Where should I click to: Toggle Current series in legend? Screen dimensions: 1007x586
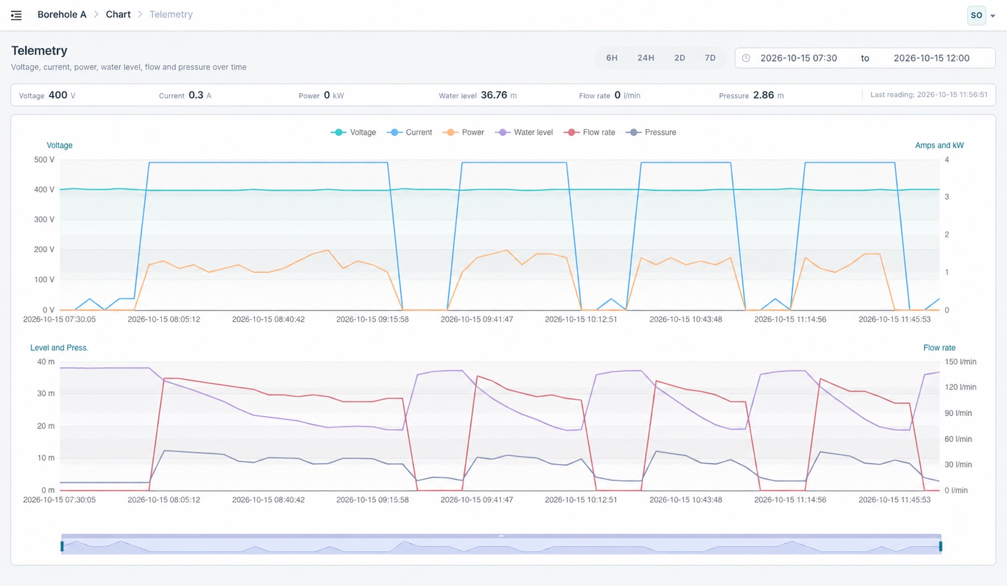409,132
